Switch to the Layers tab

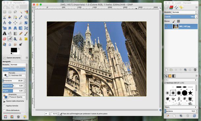[x=166, y=8]
